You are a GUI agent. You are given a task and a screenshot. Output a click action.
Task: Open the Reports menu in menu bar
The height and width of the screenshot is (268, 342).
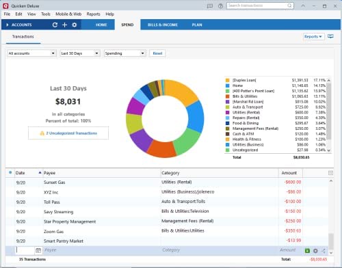click(x=93, y=14)
